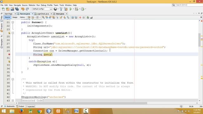Switch to the LoginCheck.java tab
This screenshot has height=114, width=203.
pos(43,14)
